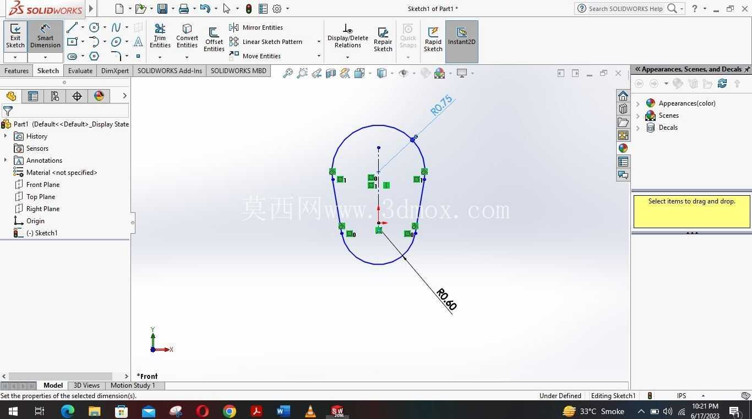Click the Zoom to Area icon
The height and width of the screenshot is (419, 752).
(302, 73)
